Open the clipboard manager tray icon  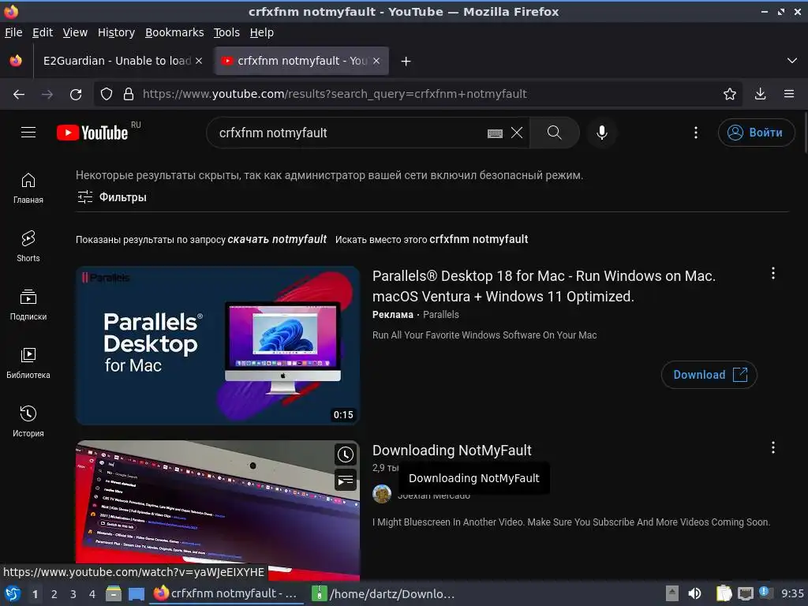pos(724,593)
